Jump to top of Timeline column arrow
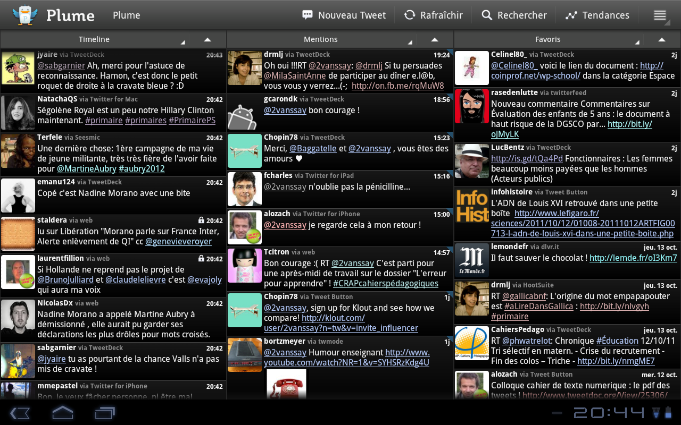The width and height of the screenshot is (681, 425). (207, 39)
